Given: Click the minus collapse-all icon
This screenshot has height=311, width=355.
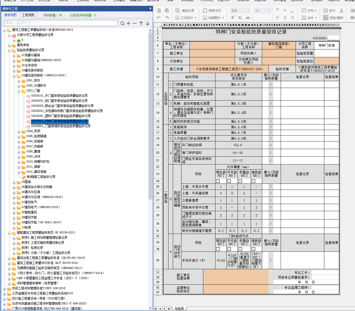Looking at the screenshot, I should pos(135,23).
